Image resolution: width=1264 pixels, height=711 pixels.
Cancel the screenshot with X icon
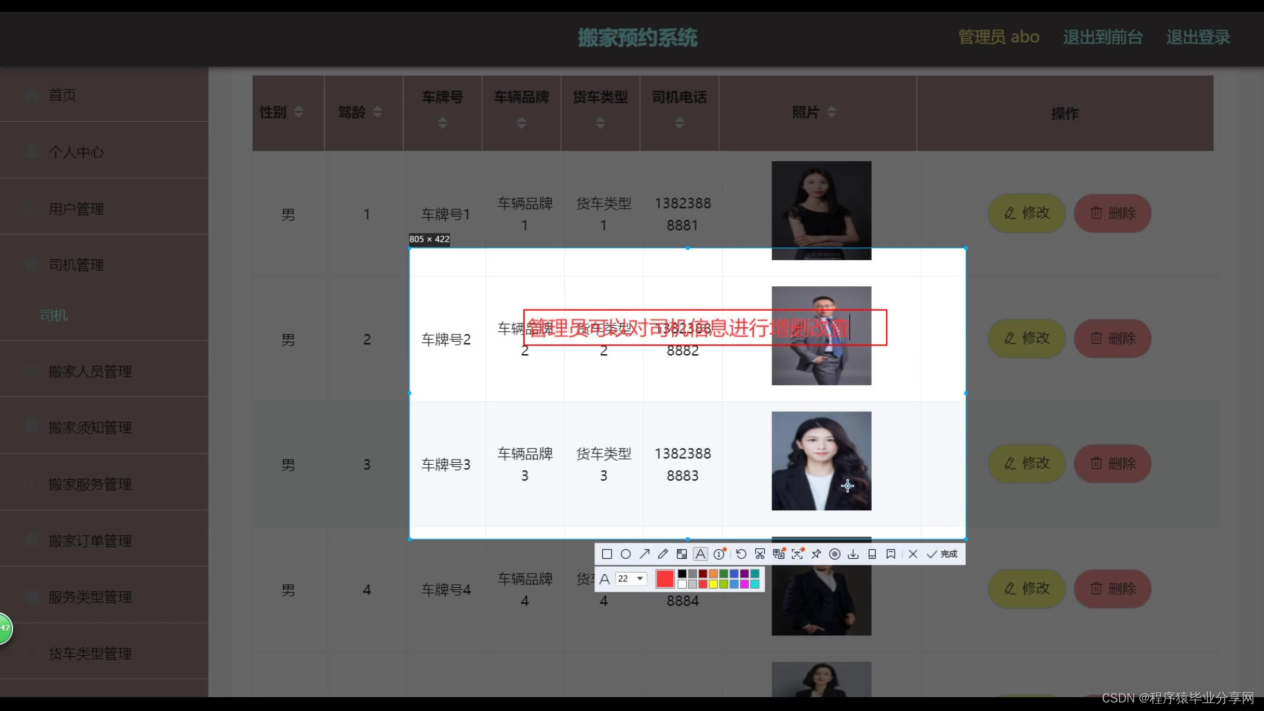pos(912,554)
